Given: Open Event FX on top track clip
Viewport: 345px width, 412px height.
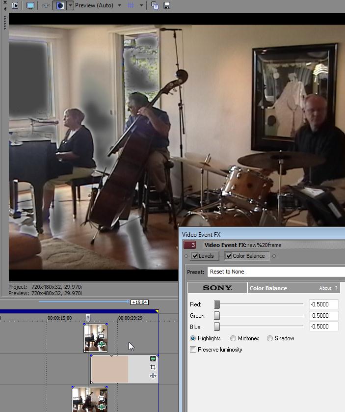Looking at the screenshot, I should pyautogui.click(x=102, y=344).
